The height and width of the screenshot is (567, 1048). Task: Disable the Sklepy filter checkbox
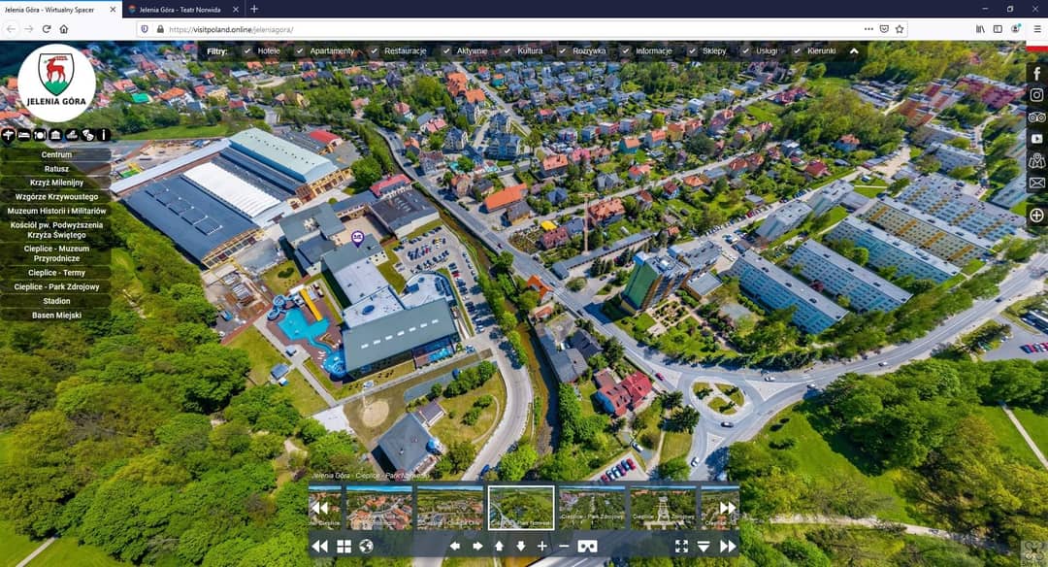tap(692, 50)
